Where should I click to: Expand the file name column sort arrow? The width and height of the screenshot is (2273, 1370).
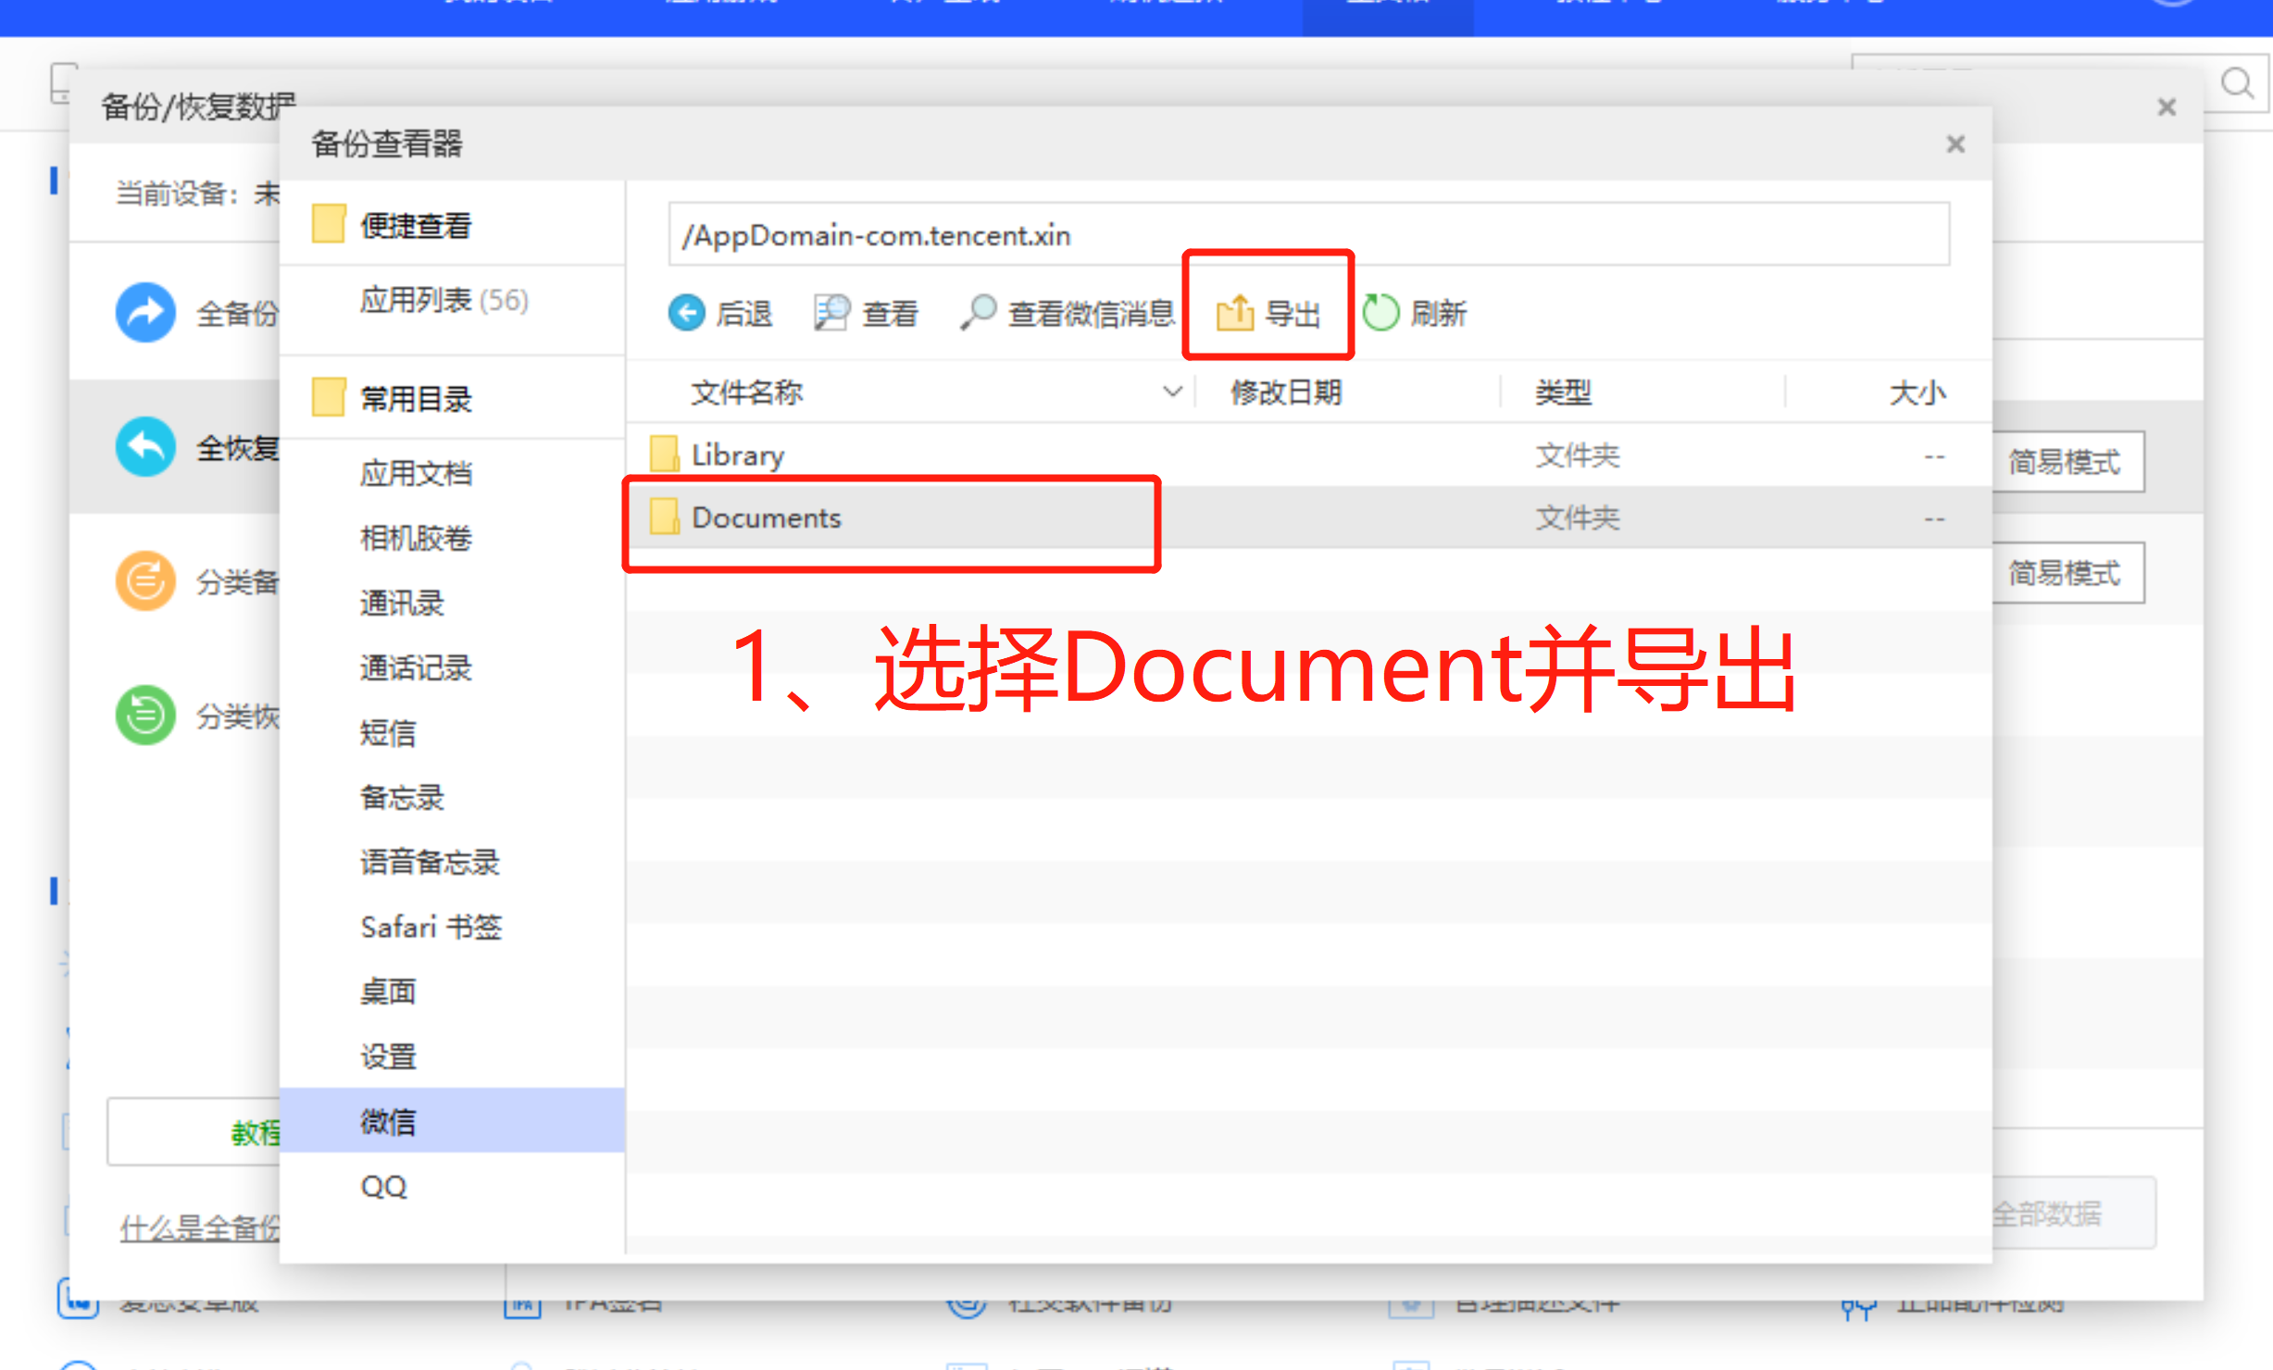coord(1172,392)
